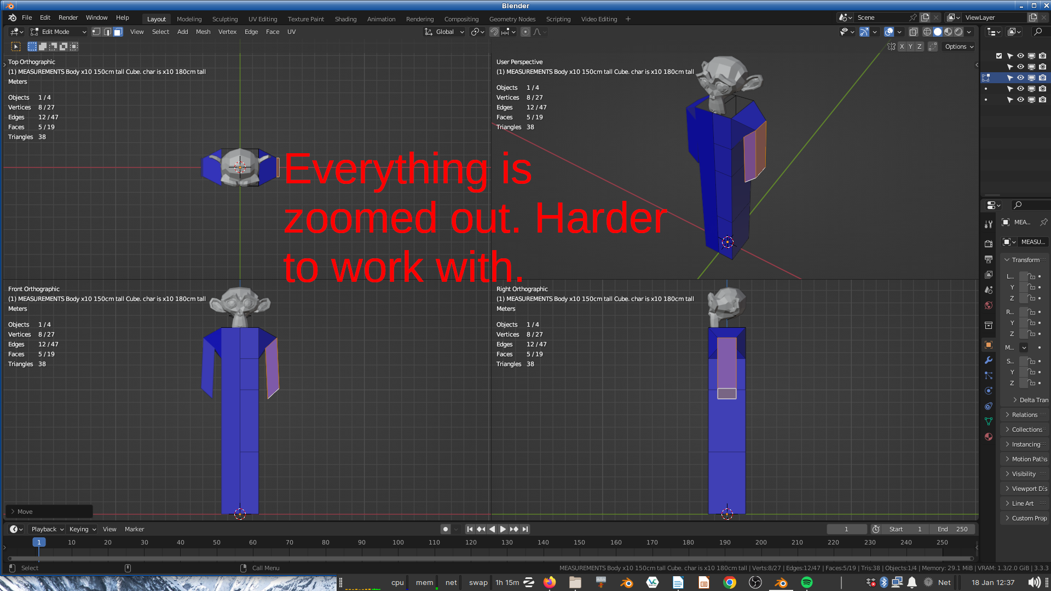Hide the highlighted outliner object's eye
Image resolution: width=1051 pixels, height=591 pixels.
1020,78
